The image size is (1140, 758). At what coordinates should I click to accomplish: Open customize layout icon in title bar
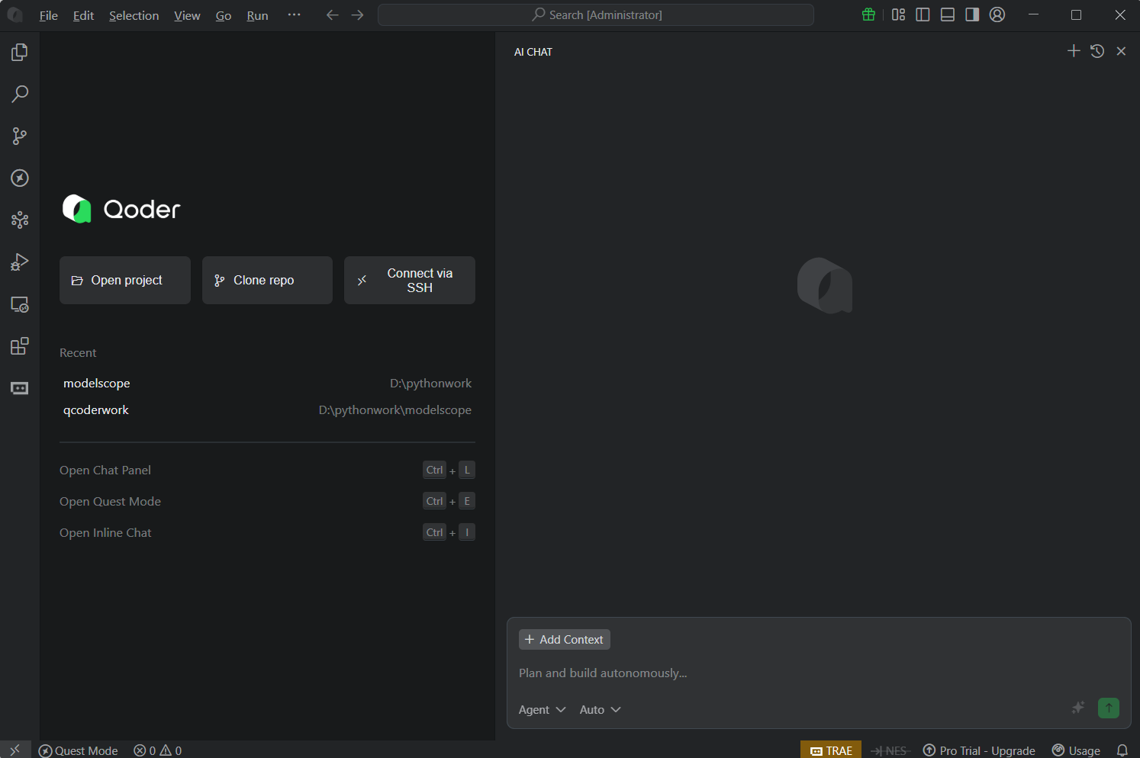coord(898,14)
